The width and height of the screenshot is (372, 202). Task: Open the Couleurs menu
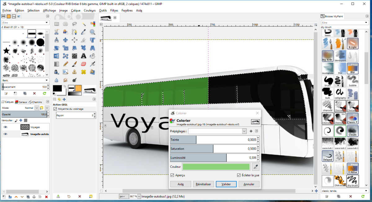(x=90, y=10)
